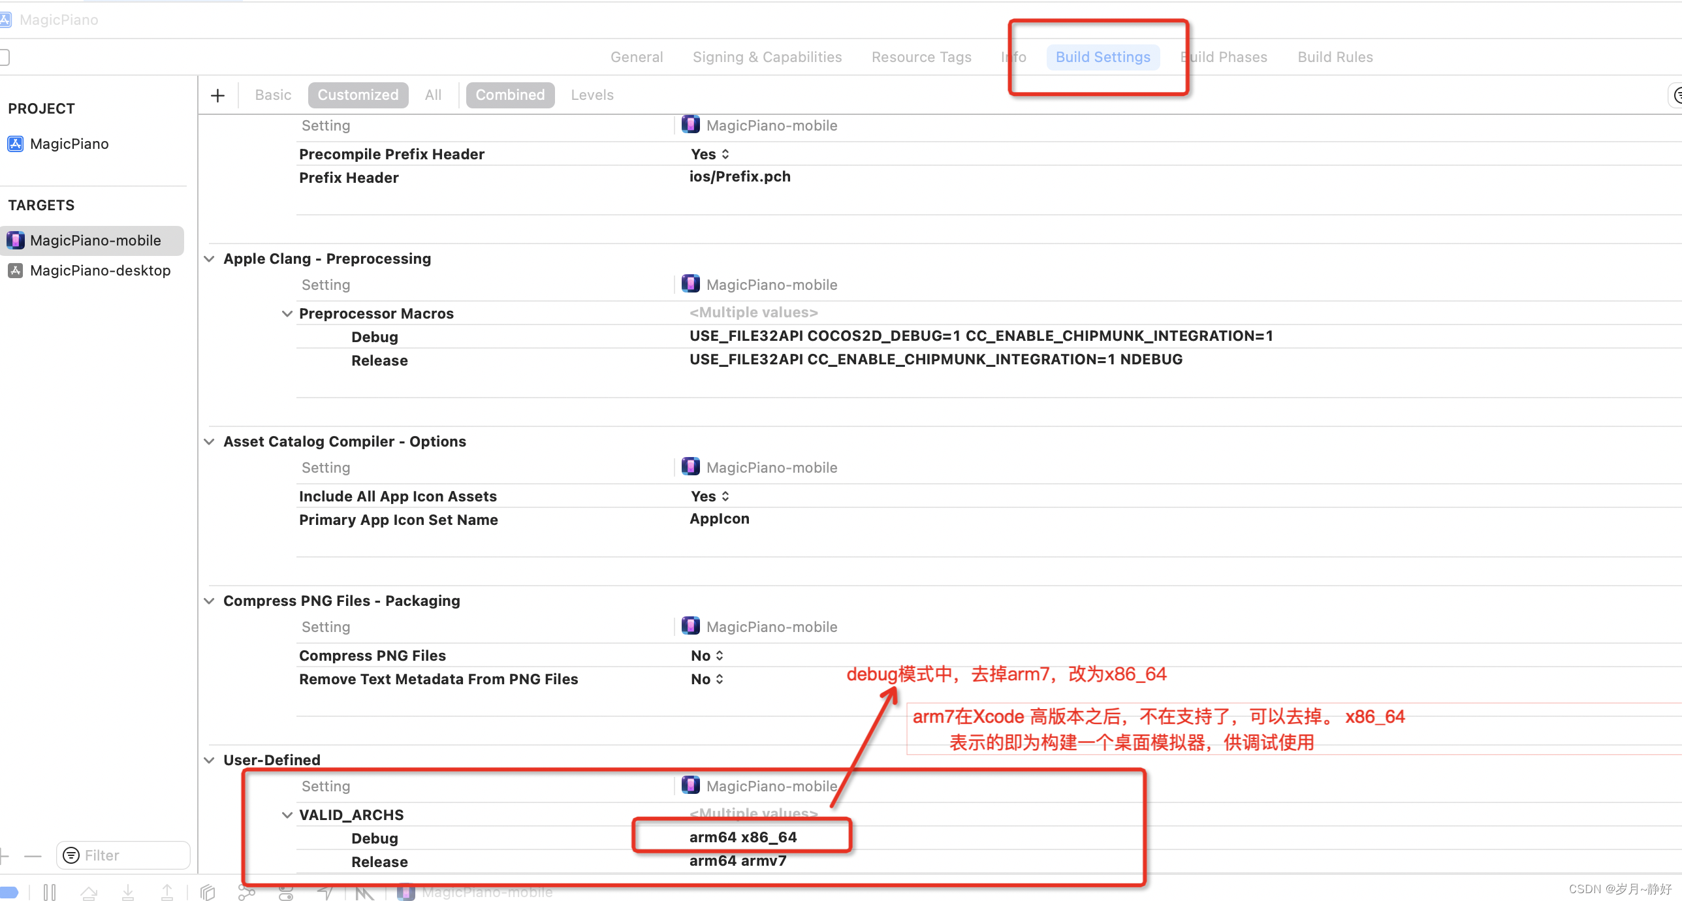Open the Resource Tags tab

click(921, 57)
